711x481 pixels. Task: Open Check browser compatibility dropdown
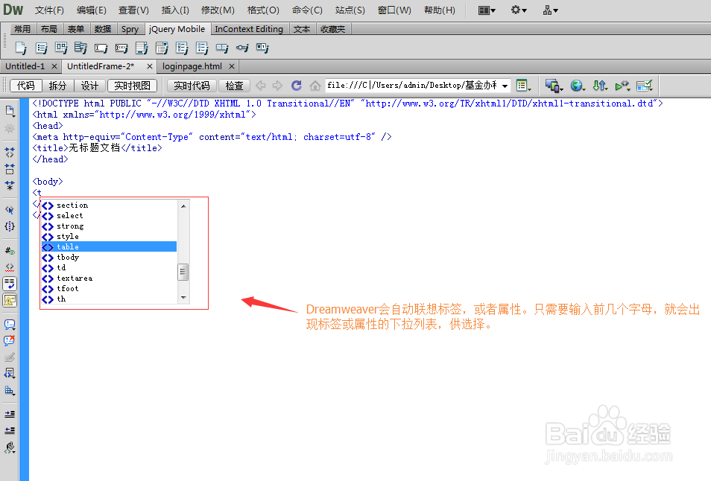[645, 85]
